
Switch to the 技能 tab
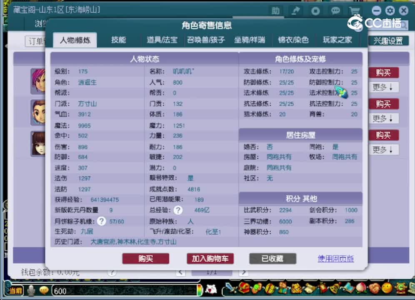(119, 40)
